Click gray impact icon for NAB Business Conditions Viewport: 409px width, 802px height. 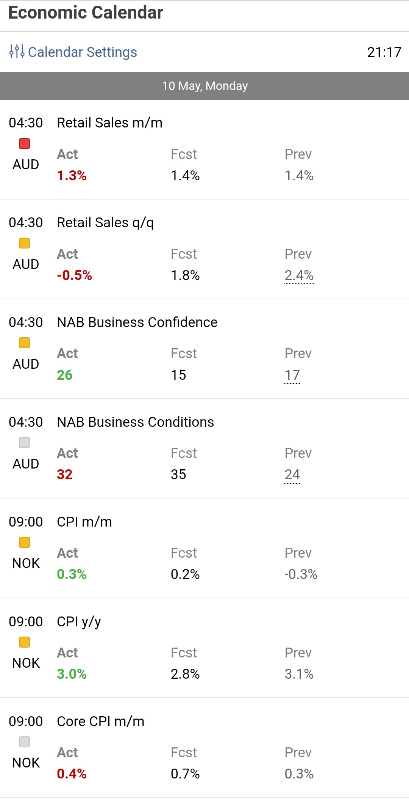point(25,443)
